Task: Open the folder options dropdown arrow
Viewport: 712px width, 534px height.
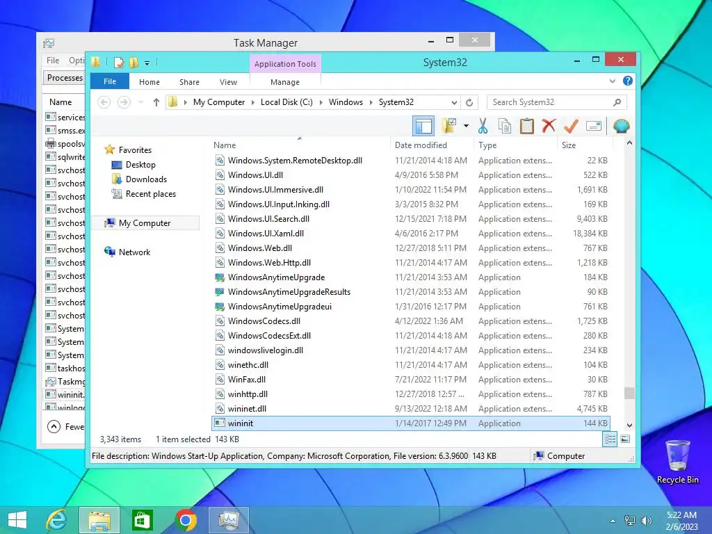Action: coord(466,126)
